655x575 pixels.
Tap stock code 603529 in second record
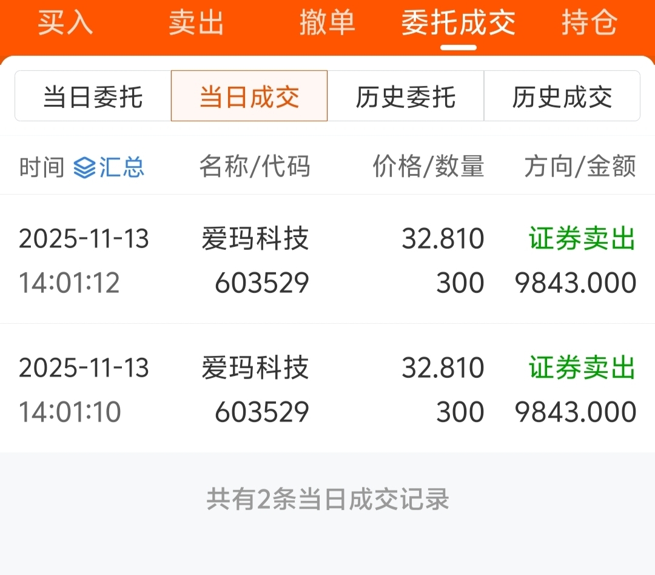262,412
